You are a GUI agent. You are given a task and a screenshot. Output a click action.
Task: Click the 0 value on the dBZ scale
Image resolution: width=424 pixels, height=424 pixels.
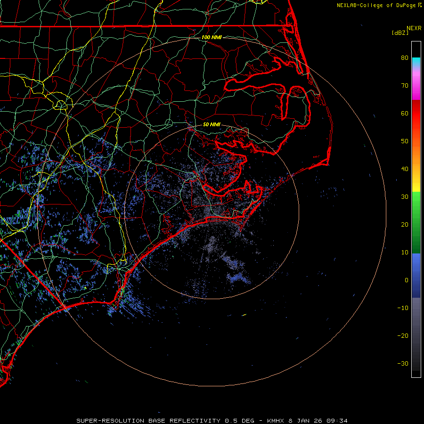[407, 280]
